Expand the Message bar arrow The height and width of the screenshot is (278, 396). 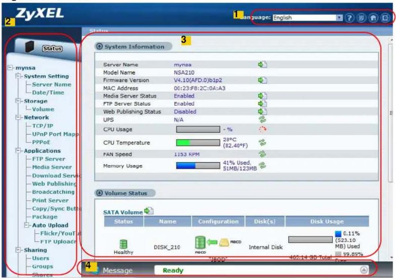(364, 270)
